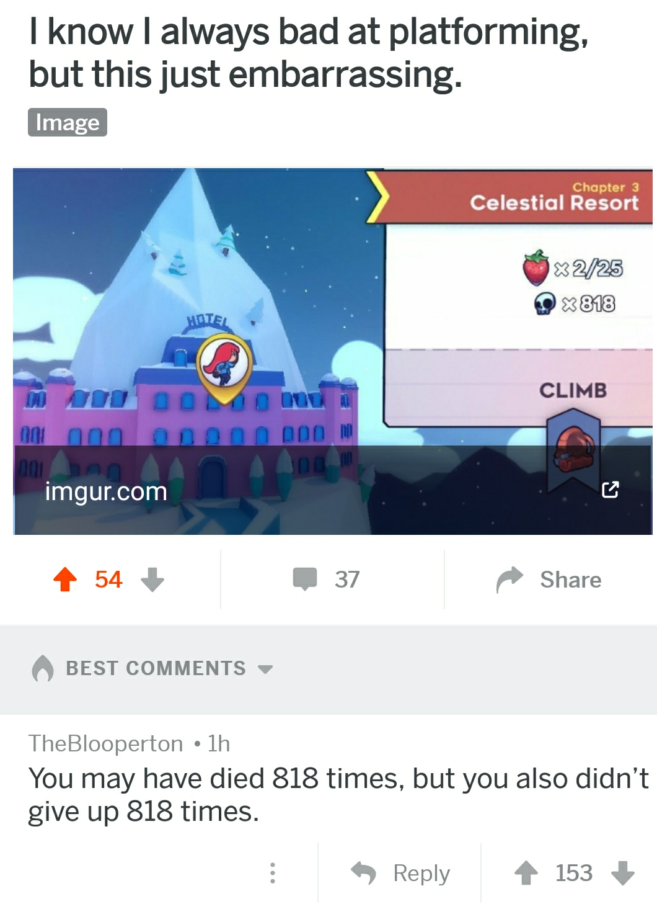
Task: Open the comments via speech bubble icon
Action: tap(305, 579)
